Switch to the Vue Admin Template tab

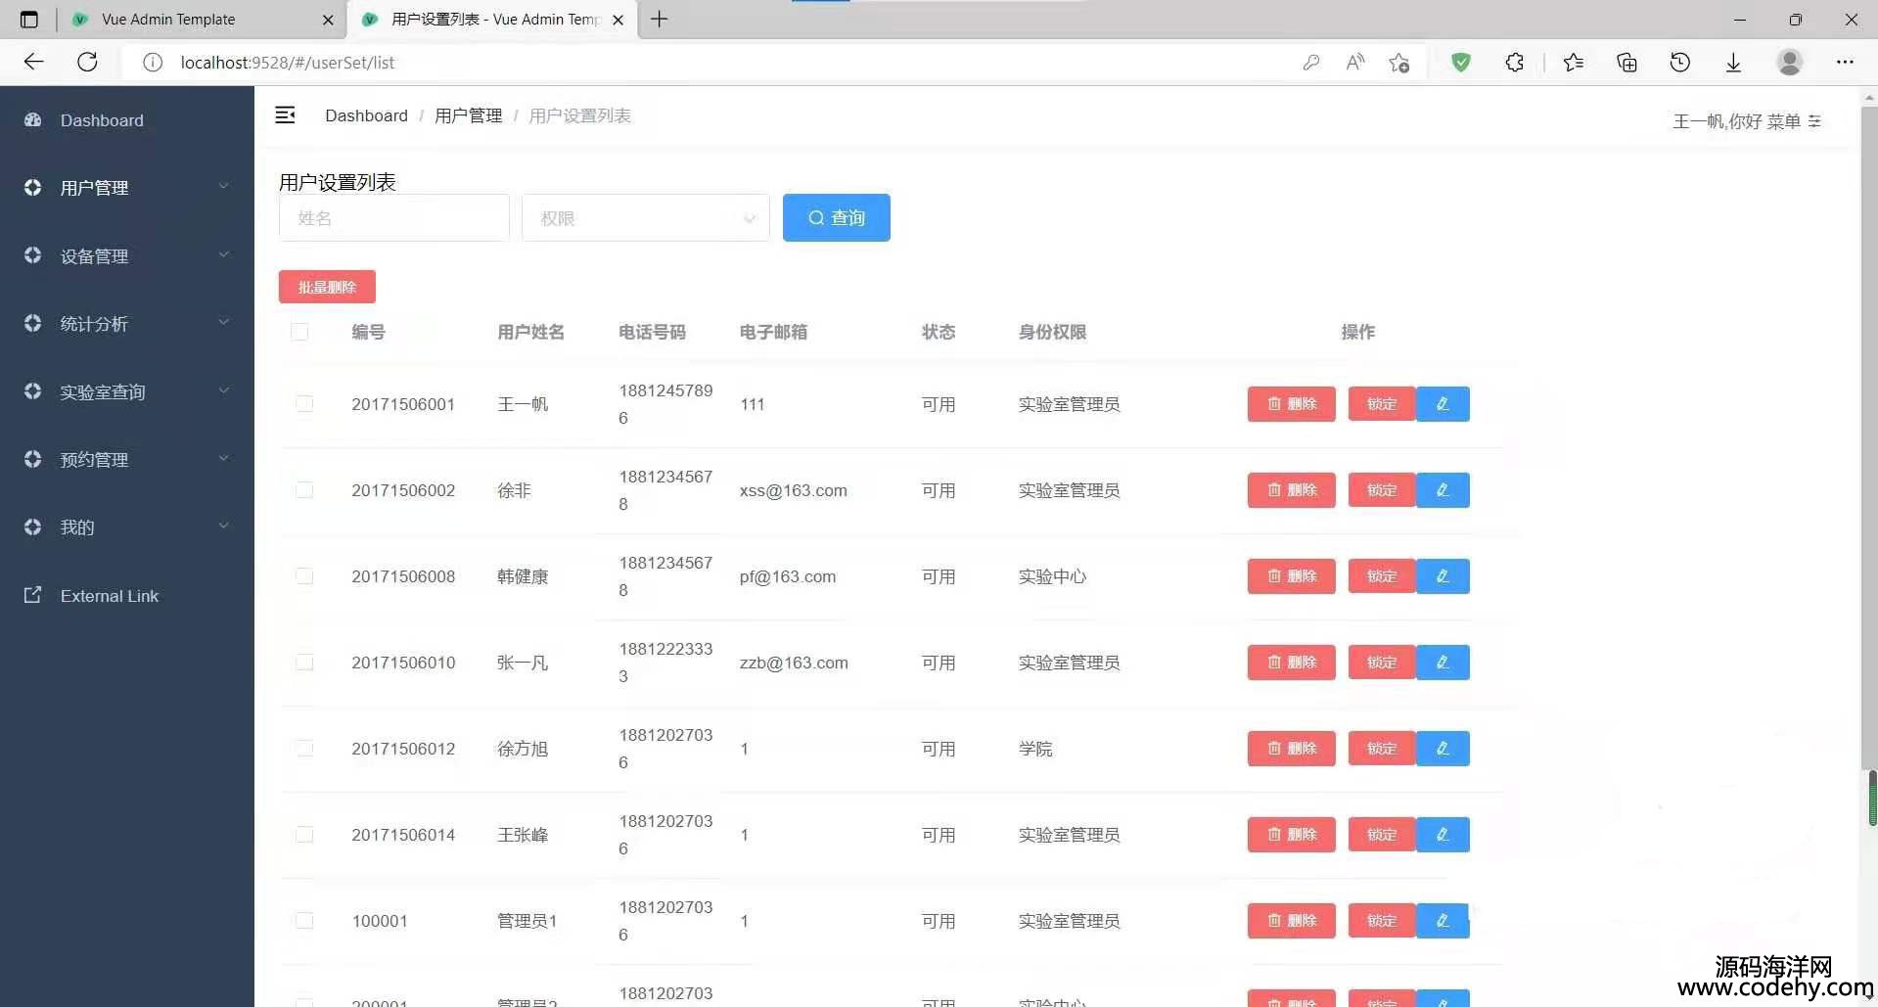168,20
